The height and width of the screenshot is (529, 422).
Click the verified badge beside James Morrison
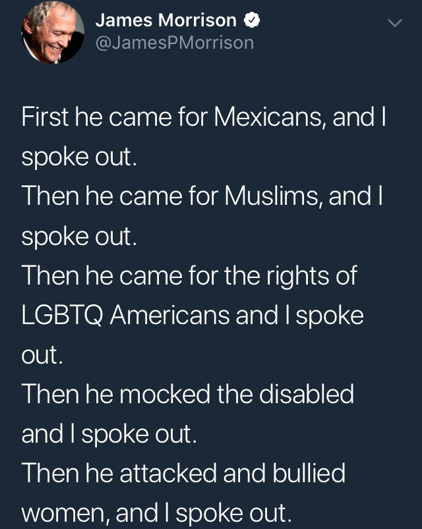(x=251, y=20)
